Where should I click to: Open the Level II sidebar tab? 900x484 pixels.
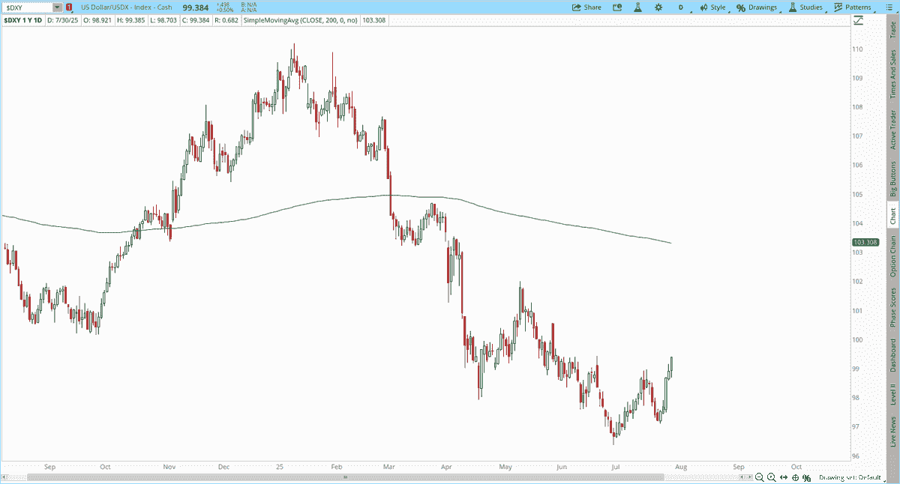click(x=892, y=395)
